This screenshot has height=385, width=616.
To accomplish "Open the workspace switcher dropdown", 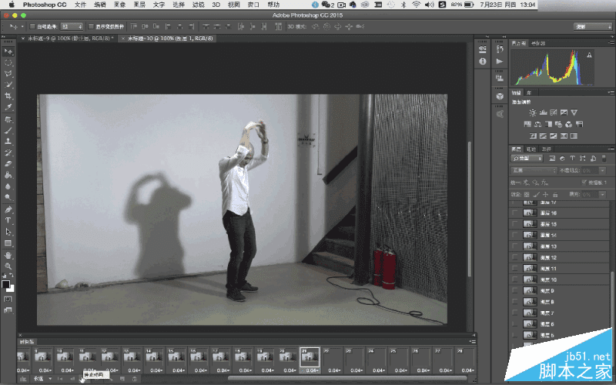I will 593,27.
